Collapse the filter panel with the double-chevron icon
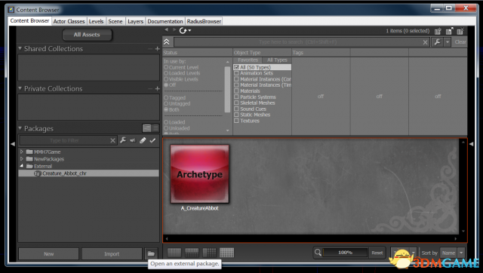Viewport: 483px width, 273px height. [x=167, y=42]
